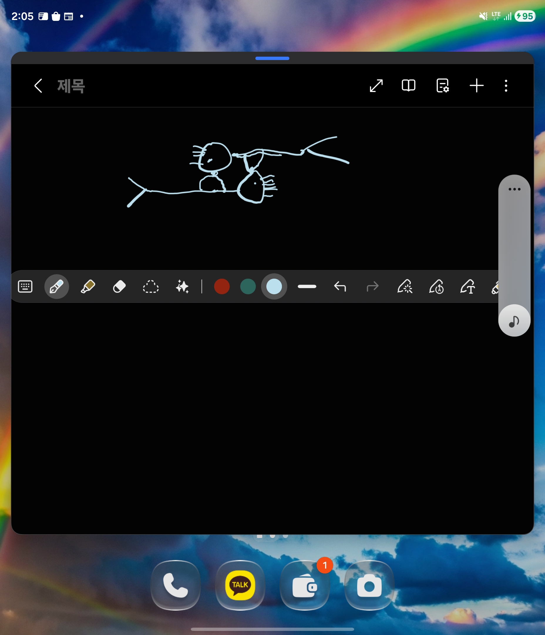Open the plus insert menu
The height and width of the screenshot is (635, 545).
[476, 86]
